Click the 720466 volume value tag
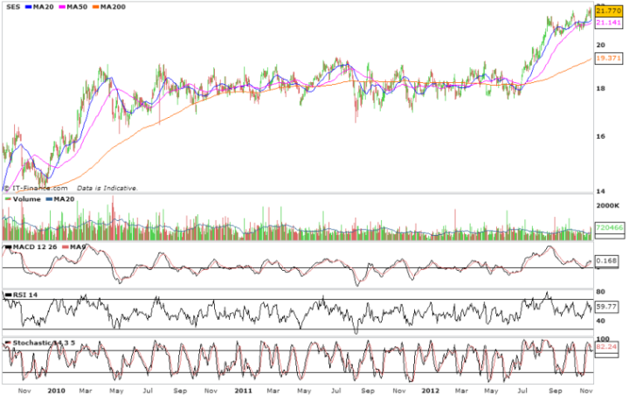Viewport: 629px width, 402px height. coord(610,227)
